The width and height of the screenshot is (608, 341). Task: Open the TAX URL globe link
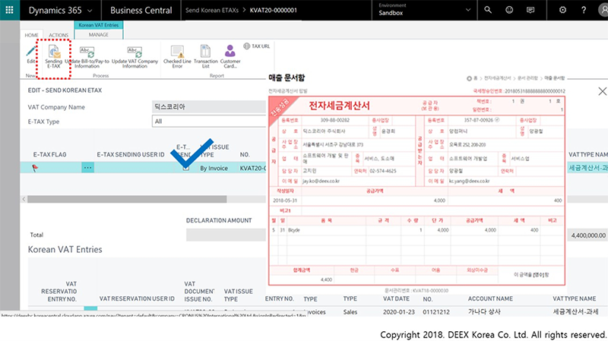(256, 46)
